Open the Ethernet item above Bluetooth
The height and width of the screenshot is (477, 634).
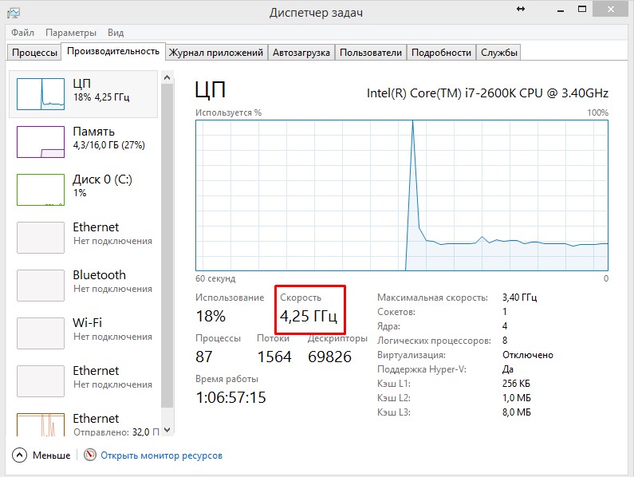point(83,238)
